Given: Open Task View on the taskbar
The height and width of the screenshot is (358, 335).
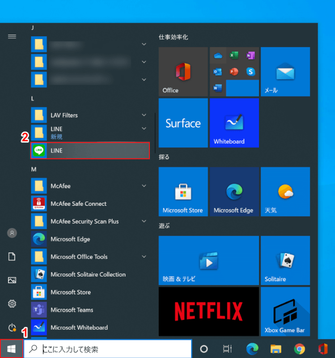Looking at the screenshot, I should 227,349.
